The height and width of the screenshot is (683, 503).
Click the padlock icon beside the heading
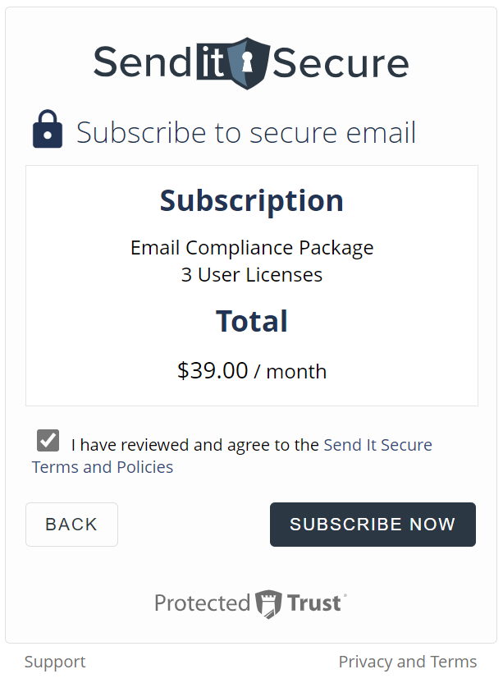[48, 130]
